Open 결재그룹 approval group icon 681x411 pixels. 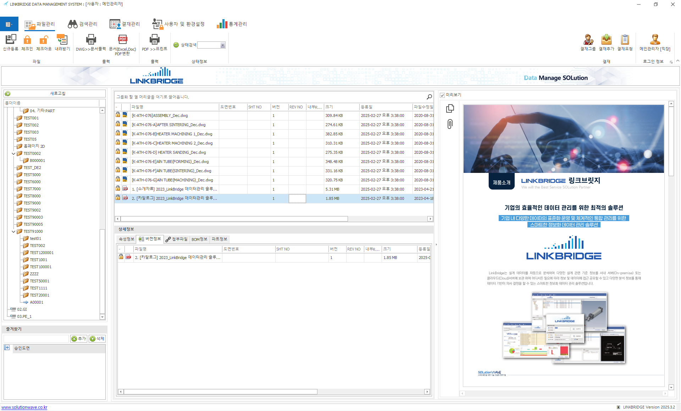[x=588, y=40]
